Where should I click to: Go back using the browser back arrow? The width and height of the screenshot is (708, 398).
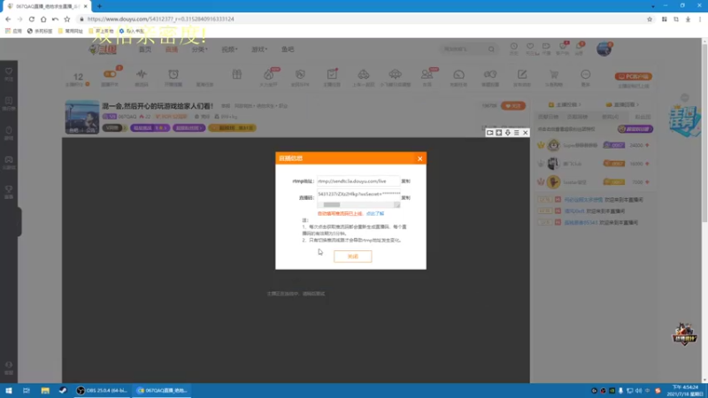tap(8, 19)
